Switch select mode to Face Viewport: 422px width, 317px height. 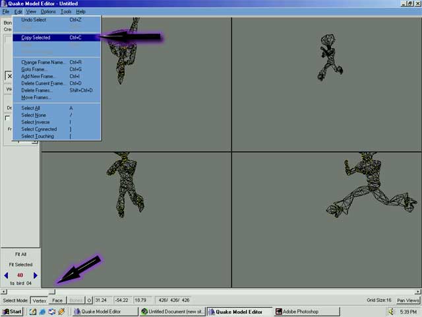click(57, 300)
